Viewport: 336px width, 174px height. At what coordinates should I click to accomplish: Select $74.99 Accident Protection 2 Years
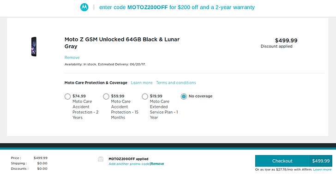(x=67, y=96)
